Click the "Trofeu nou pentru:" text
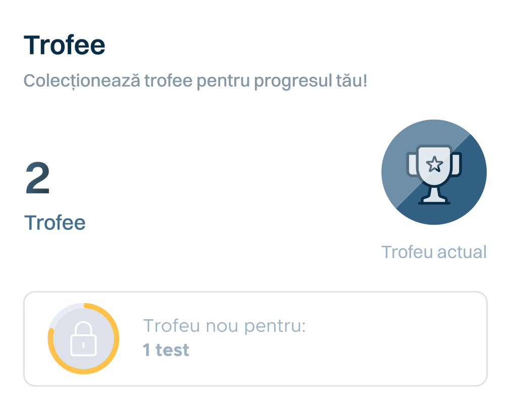 tap(225, 326)
